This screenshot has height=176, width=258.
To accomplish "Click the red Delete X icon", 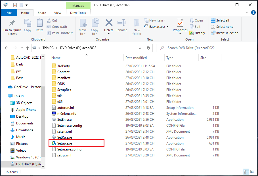I will pos(109,23).
